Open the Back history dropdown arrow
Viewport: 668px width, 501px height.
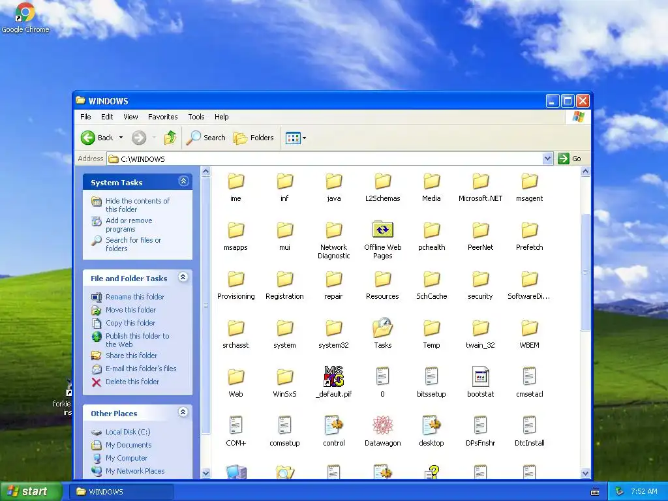121,138
